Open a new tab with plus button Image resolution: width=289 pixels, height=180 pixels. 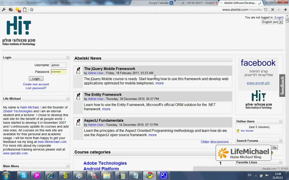(x=127, y=3)
